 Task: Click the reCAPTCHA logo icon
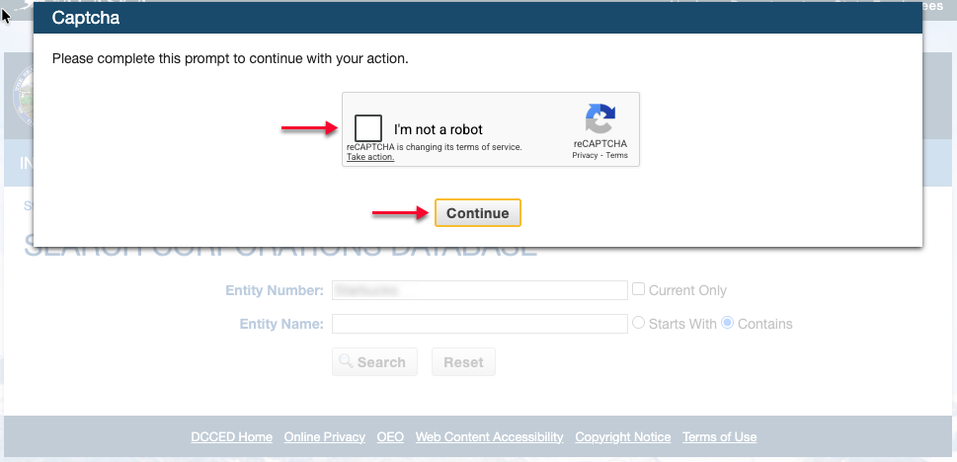599,118
